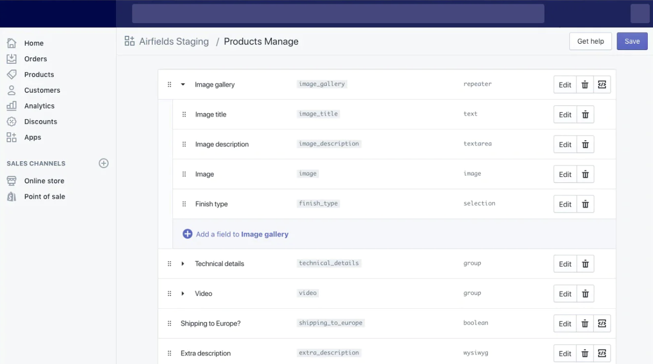Click the Get help button
This screenshot has width=653, height=364.
(x=590, y=41)
